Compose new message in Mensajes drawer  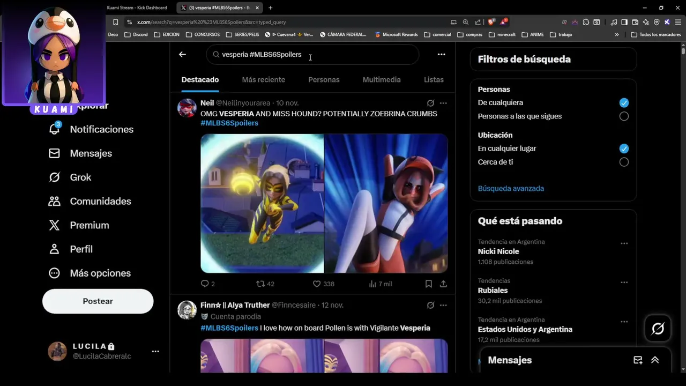click(x=638, y=360)
